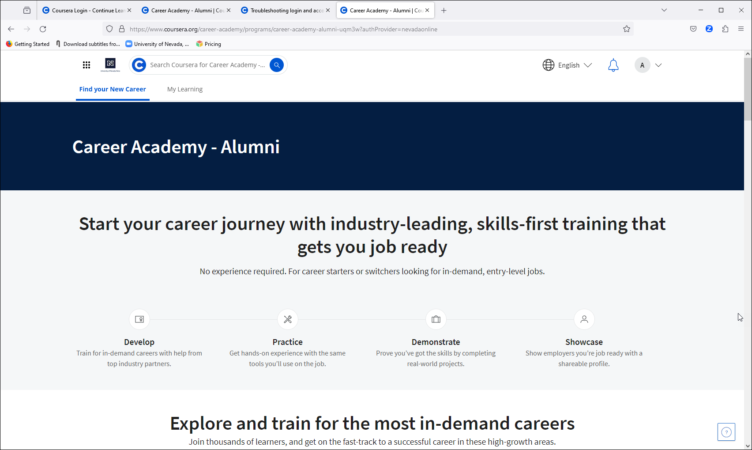Click the Find your New Career link
The width and height of the screenshot is (752, 450).
[112, 89]
